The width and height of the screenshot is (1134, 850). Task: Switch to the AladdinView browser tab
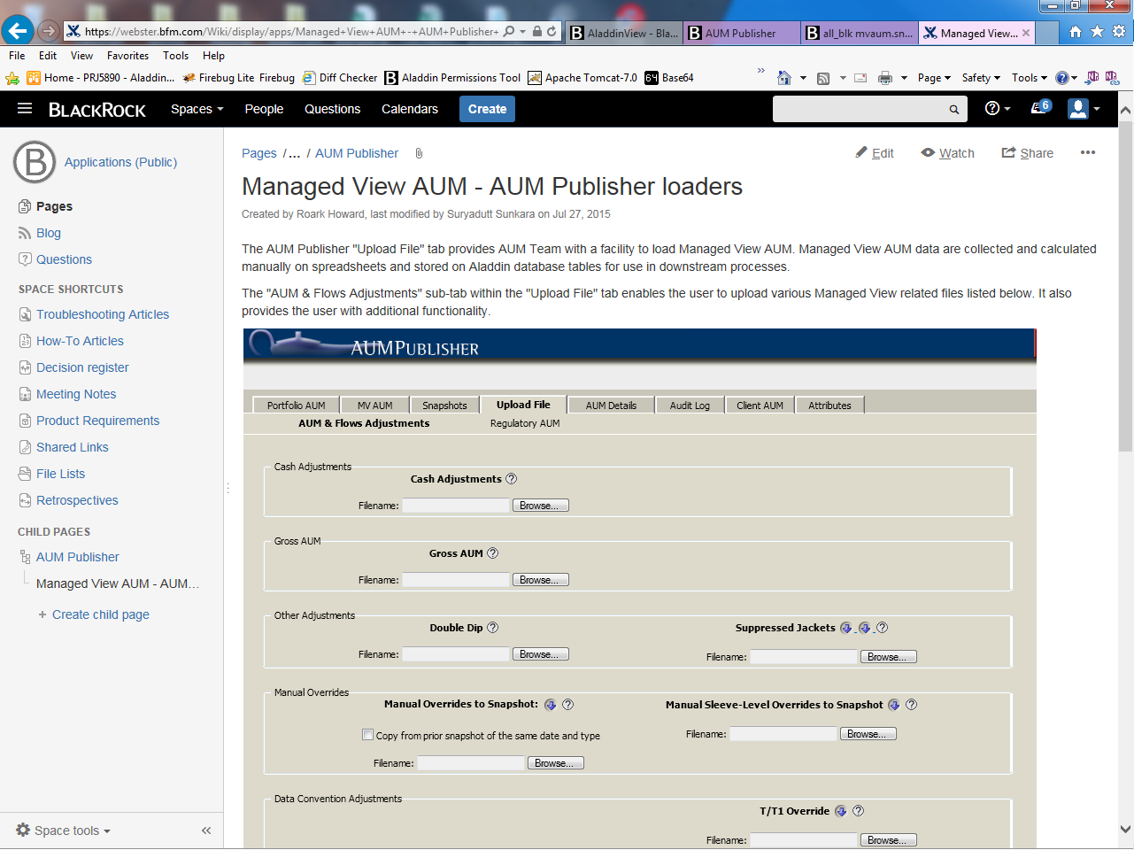[623, 33]
